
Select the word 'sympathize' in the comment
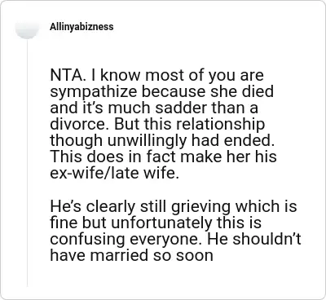tap(94, 92)
